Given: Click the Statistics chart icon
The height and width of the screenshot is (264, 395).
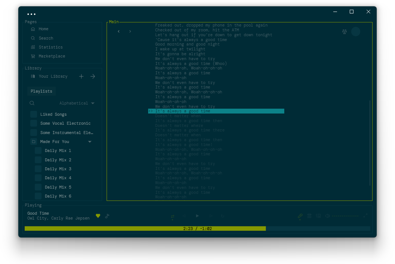Looking at the screenshot, I should 33,47.
